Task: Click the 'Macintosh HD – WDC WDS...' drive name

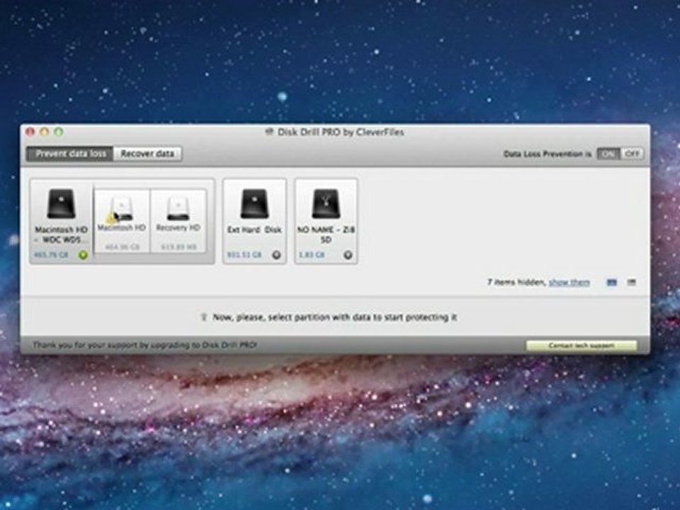Action: [x=61, y=234]
